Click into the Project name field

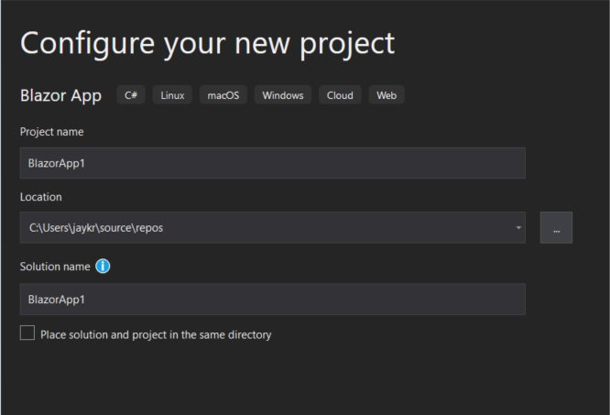pos(272,163)
